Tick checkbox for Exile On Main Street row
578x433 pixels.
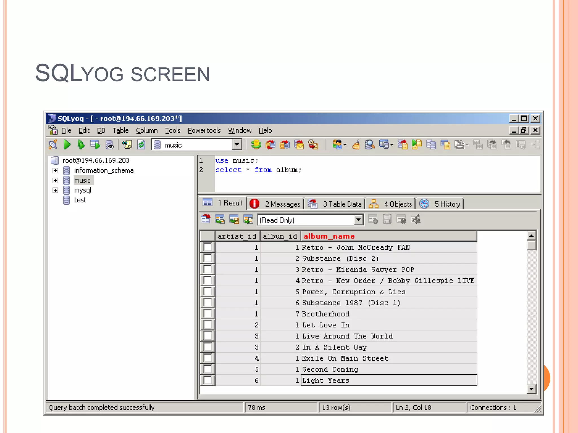[x=208, y=358]
